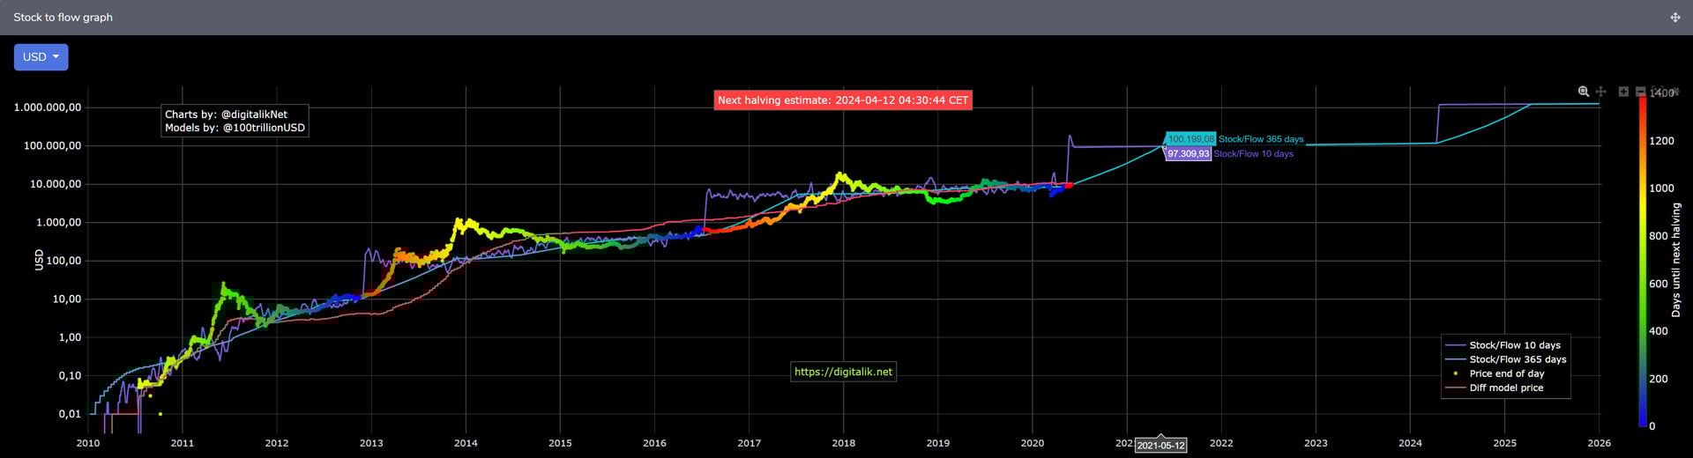Click the 100.199,08 Stock/Flow 365 days tooltip
1693x458 pixels.
click(1190, 139)
